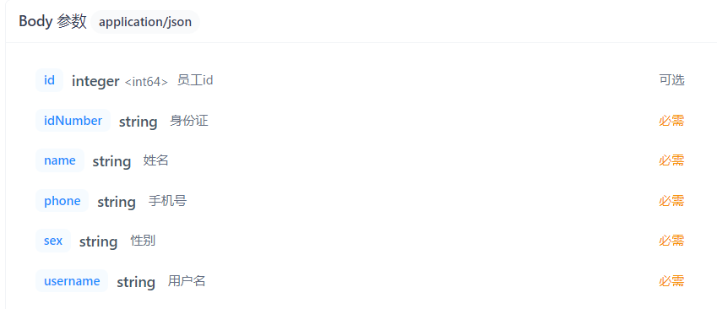
Task: Click the phone parameter tag
Action: point(62,201)
